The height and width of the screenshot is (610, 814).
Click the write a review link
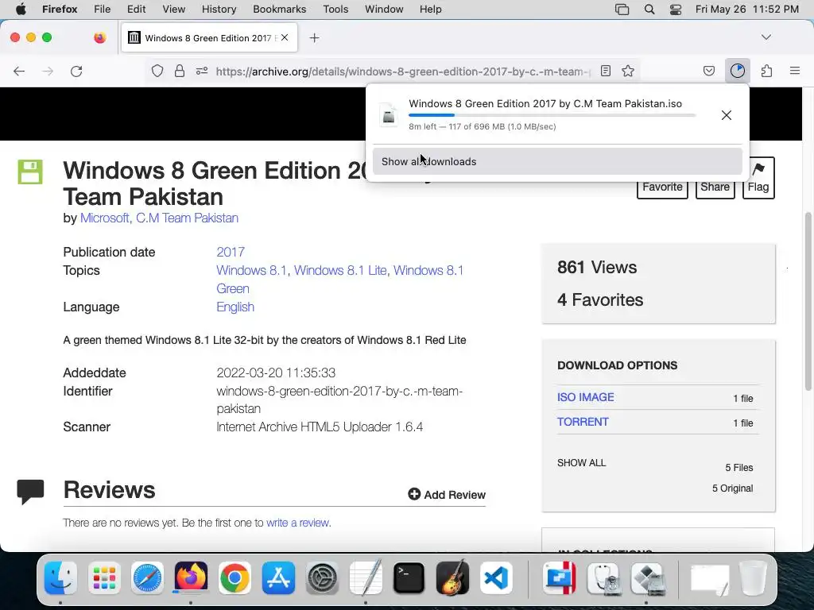pyautogui.click(x=299, y=523)
